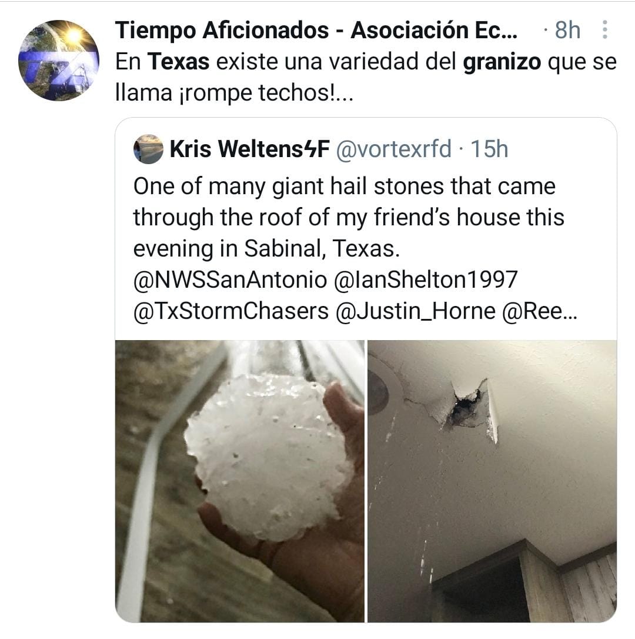This screenshot has height=639, width=635.
Task: Expand the tweet text ending in rompe techos
Action: [x=366, y=78]
